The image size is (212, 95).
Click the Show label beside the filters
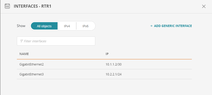pyautogui.click(x=21, y=26)
